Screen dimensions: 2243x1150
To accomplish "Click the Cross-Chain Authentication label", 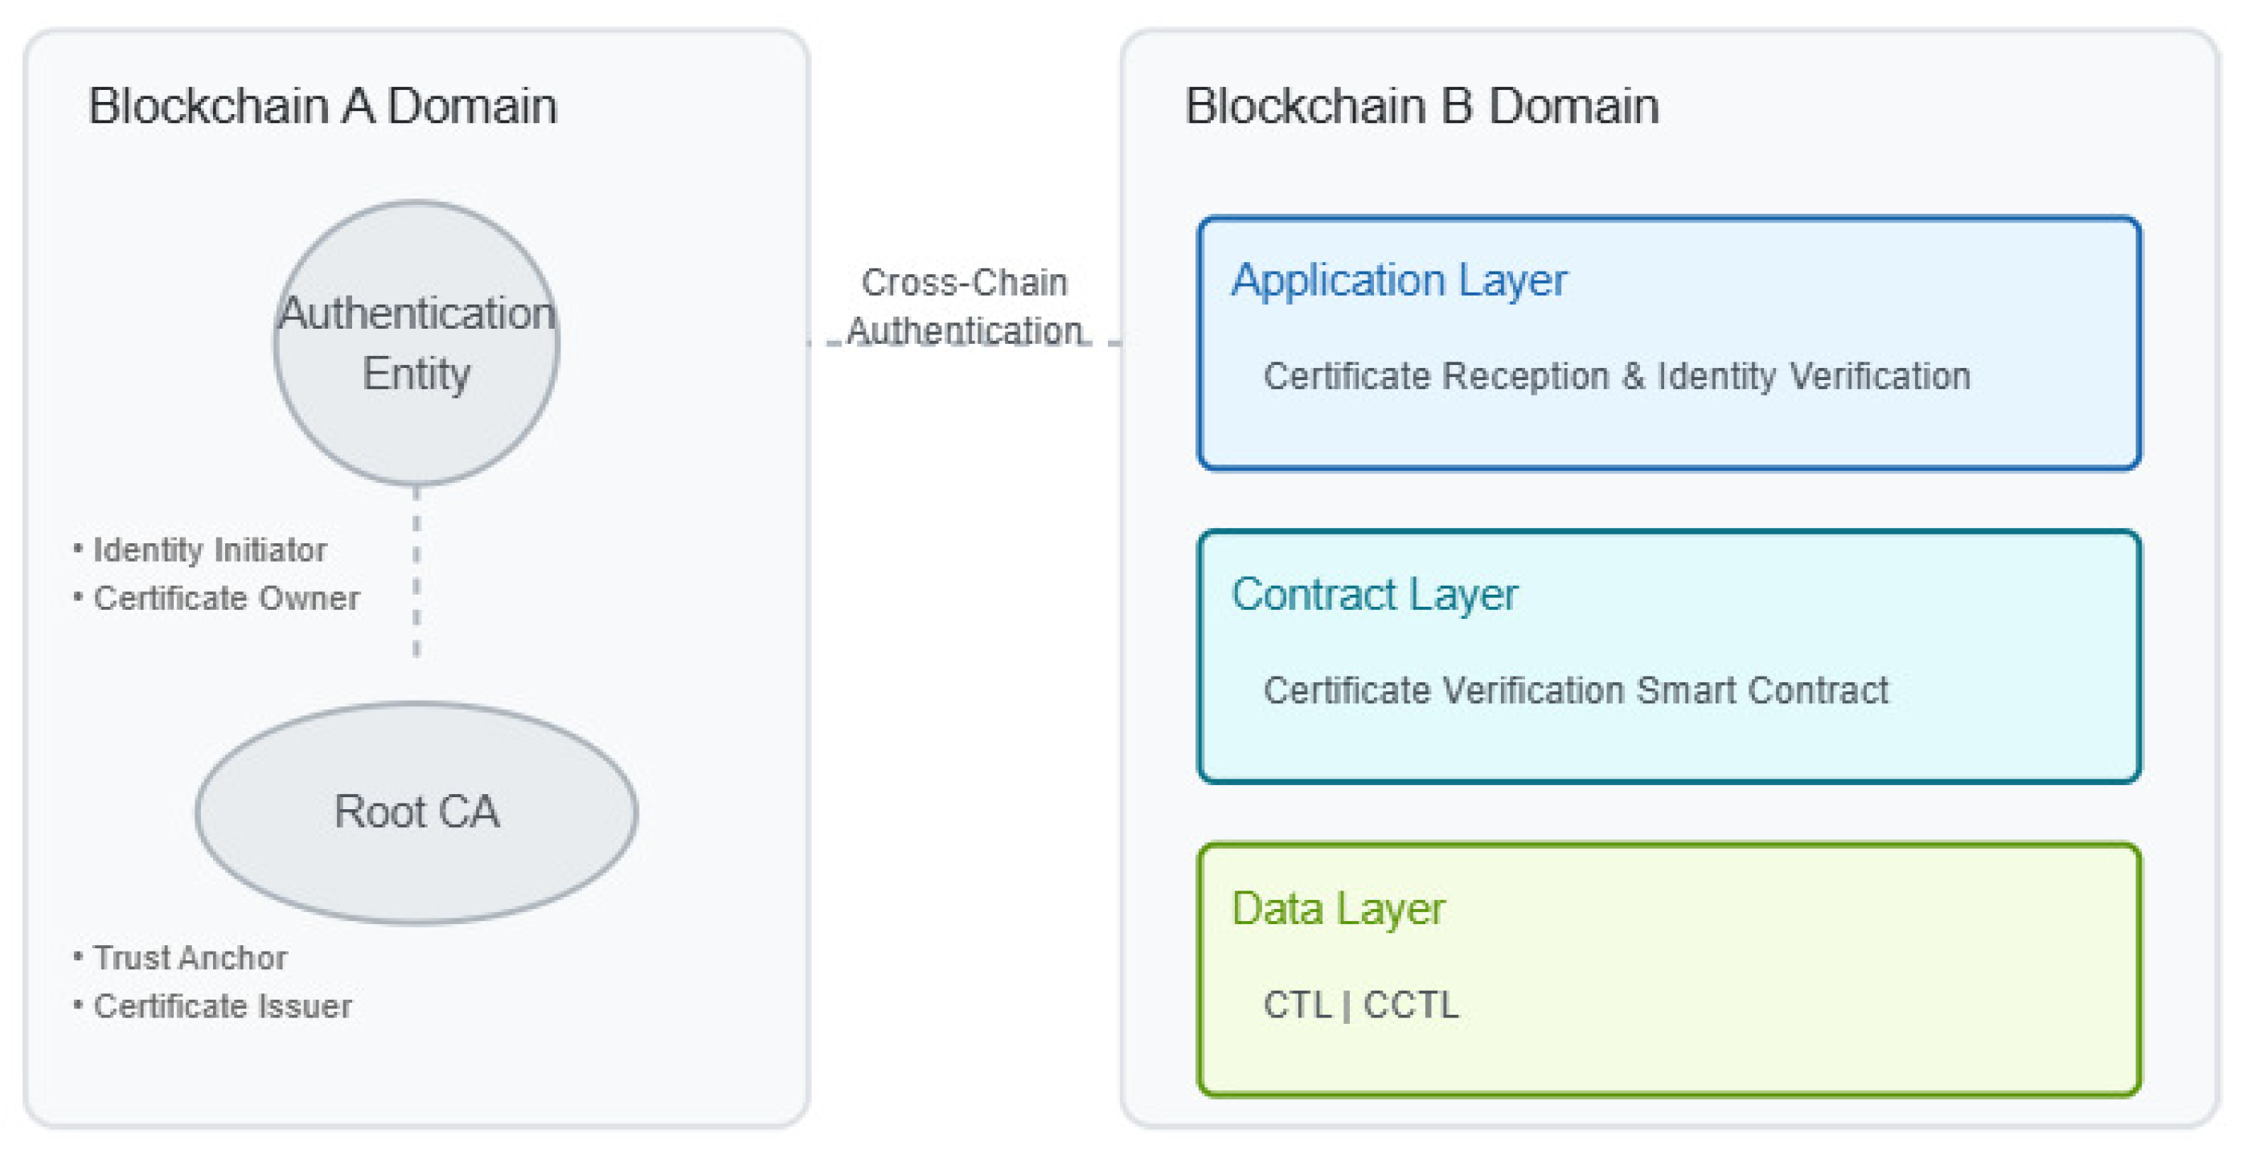I will 964,306.
